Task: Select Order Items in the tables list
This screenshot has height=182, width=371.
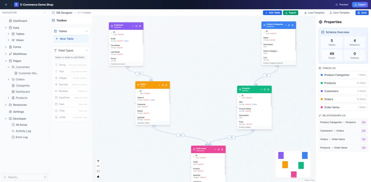Action: (x=343, y=107)
